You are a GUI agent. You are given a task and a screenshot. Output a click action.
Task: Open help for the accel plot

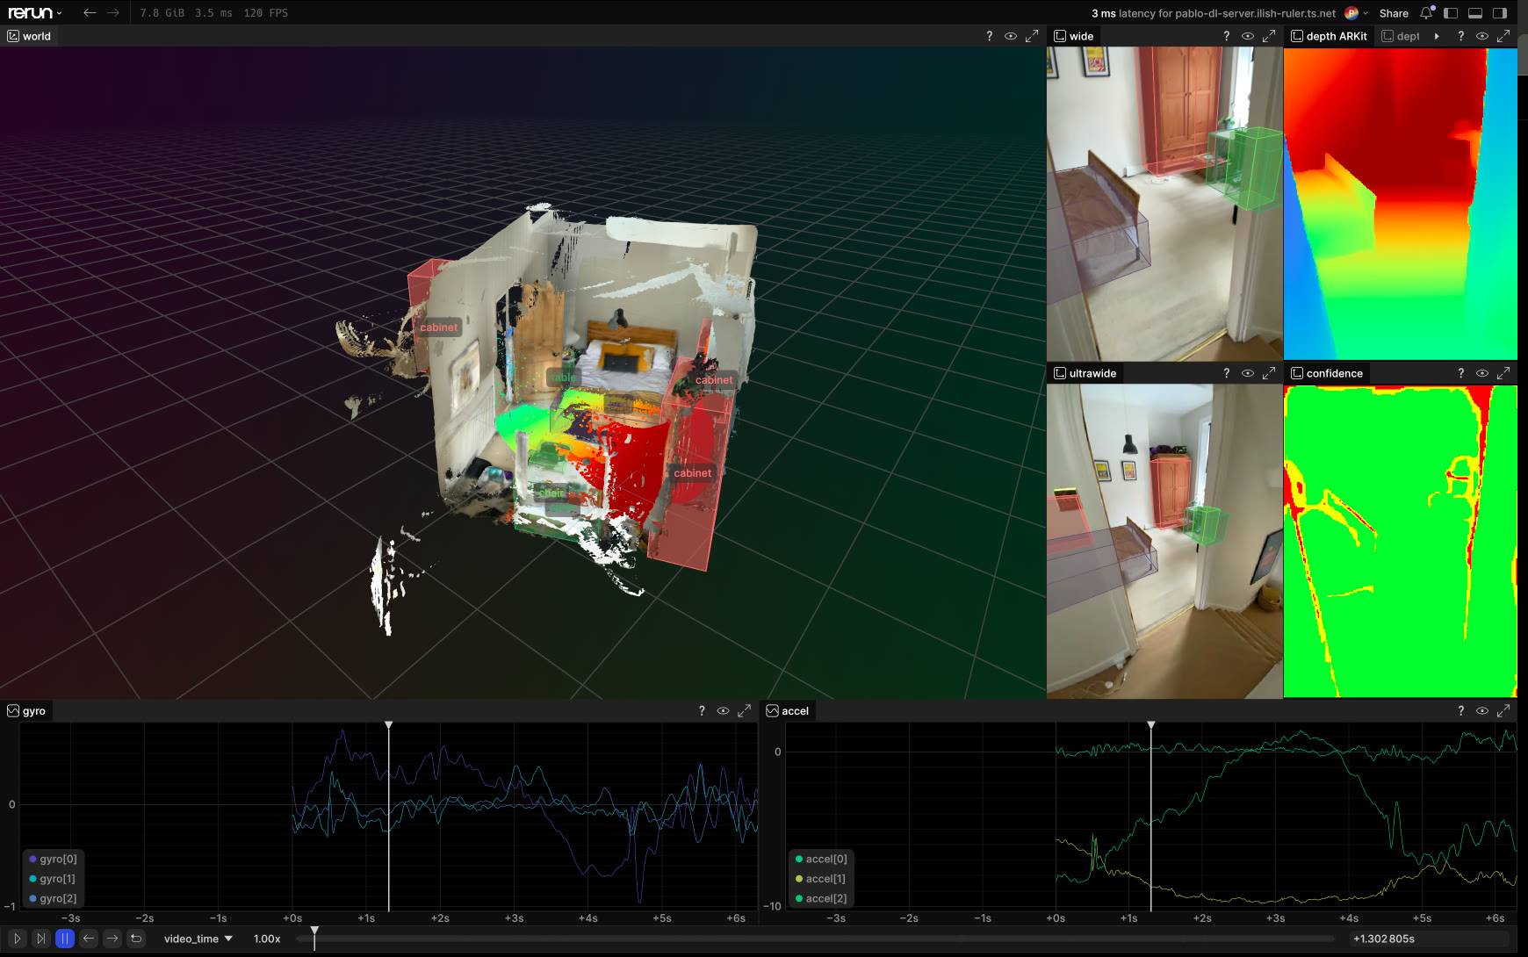(x=1461, y=711)
